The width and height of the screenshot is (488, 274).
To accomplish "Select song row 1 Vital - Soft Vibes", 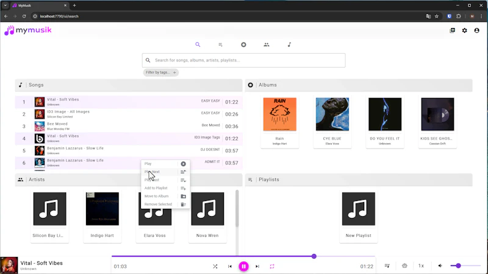I will click(129, 102).
